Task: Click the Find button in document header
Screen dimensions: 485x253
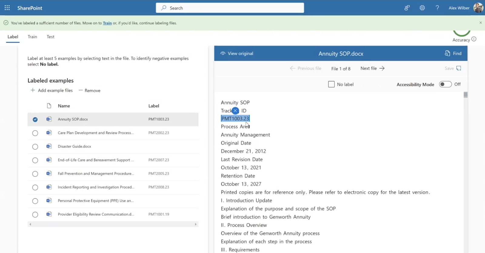Action: (x=453, y=54)
